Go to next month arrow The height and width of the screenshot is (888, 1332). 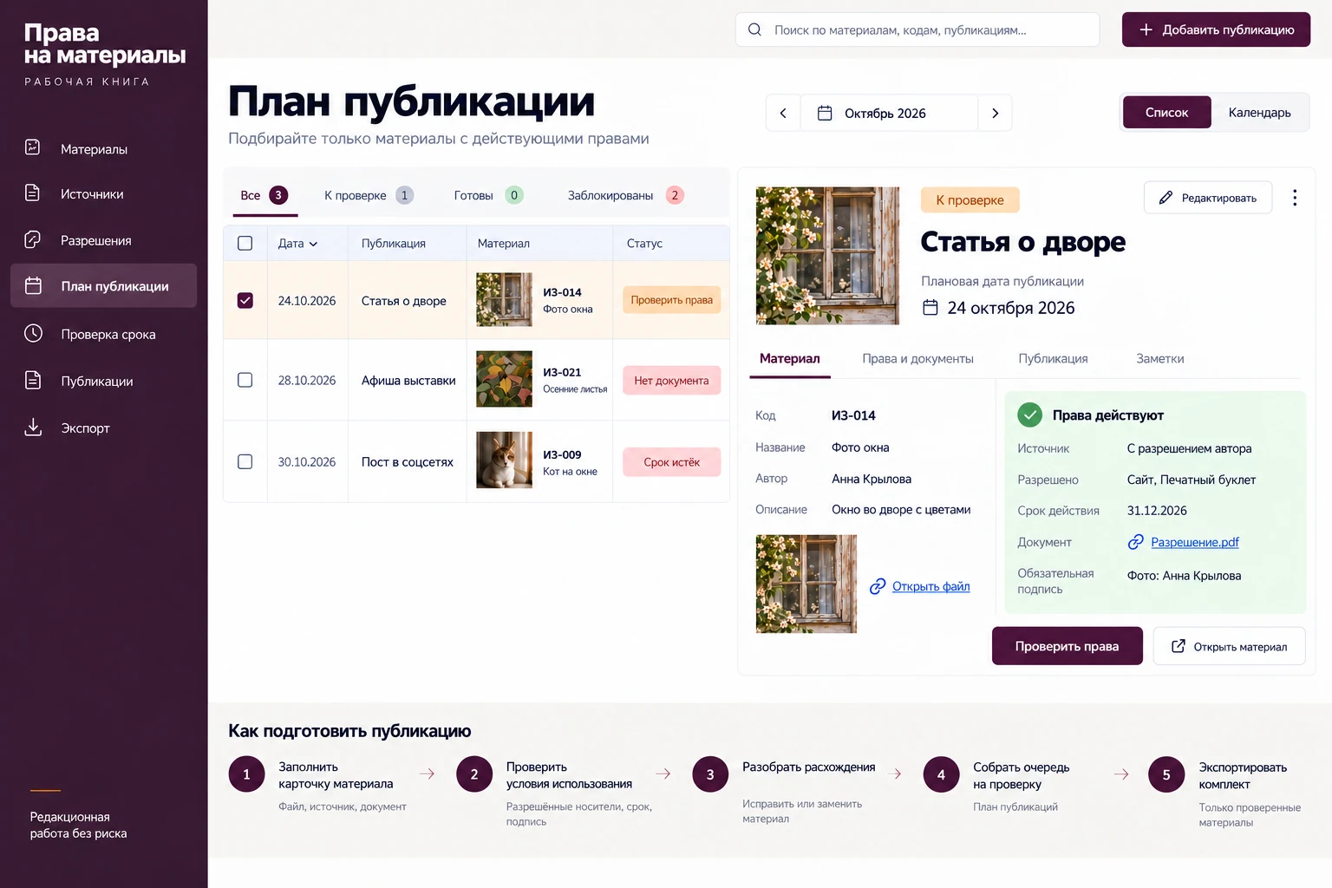coord(995,113)
